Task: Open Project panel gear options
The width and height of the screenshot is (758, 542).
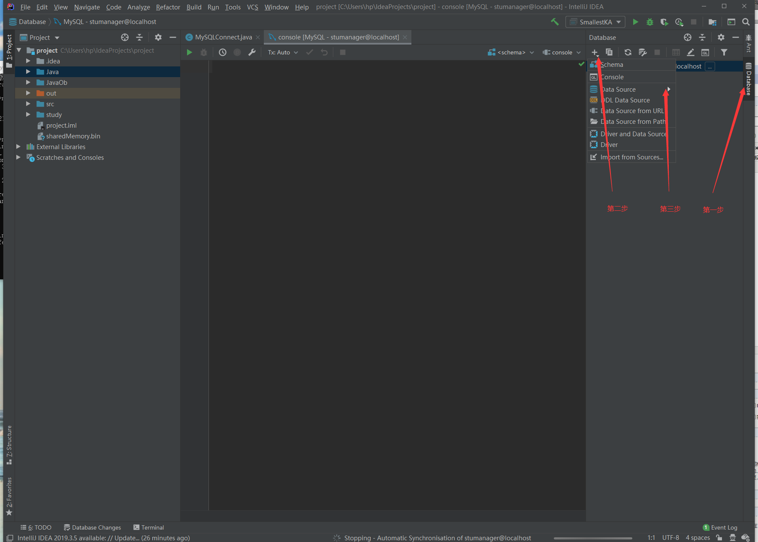Action: click(x=158, y=37)
